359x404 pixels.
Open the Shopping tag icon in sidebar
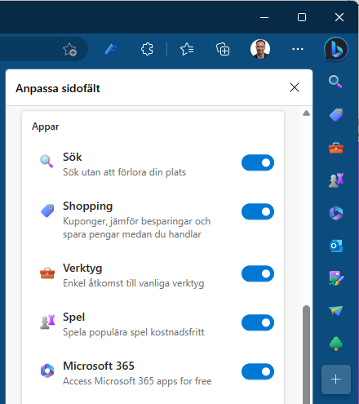[336, 115]
